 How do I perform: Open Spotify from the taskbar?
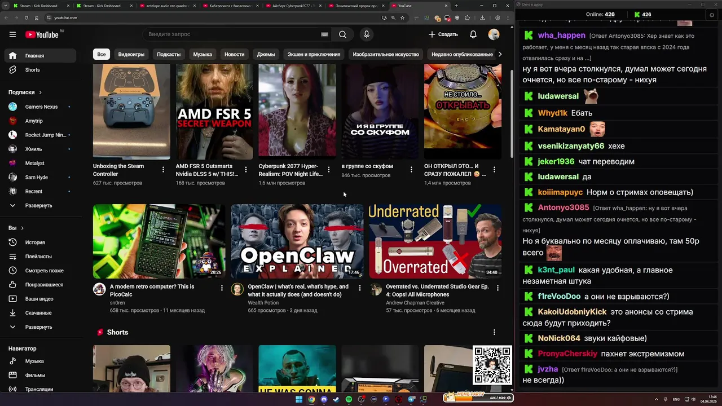tap(349, 399)
